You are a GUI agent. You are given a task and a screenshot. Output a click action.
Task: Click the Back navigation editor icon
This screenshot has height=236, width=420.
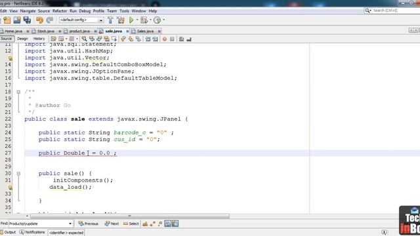(x=61, y=39)
